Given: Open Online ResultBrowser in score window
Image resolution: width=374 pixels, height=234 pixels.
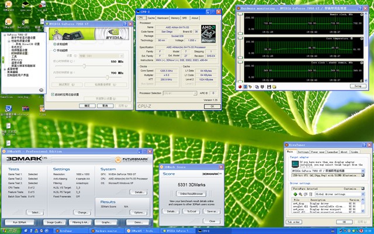Looking at the screenshot, I should pos(191,194).
